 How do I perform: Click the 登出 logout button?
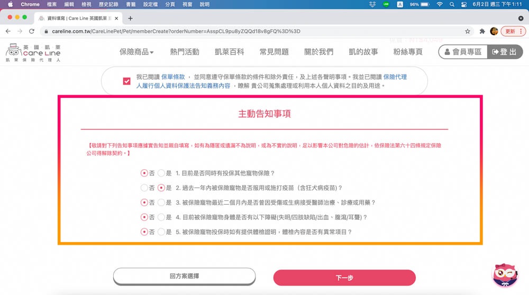click(505, 52)
